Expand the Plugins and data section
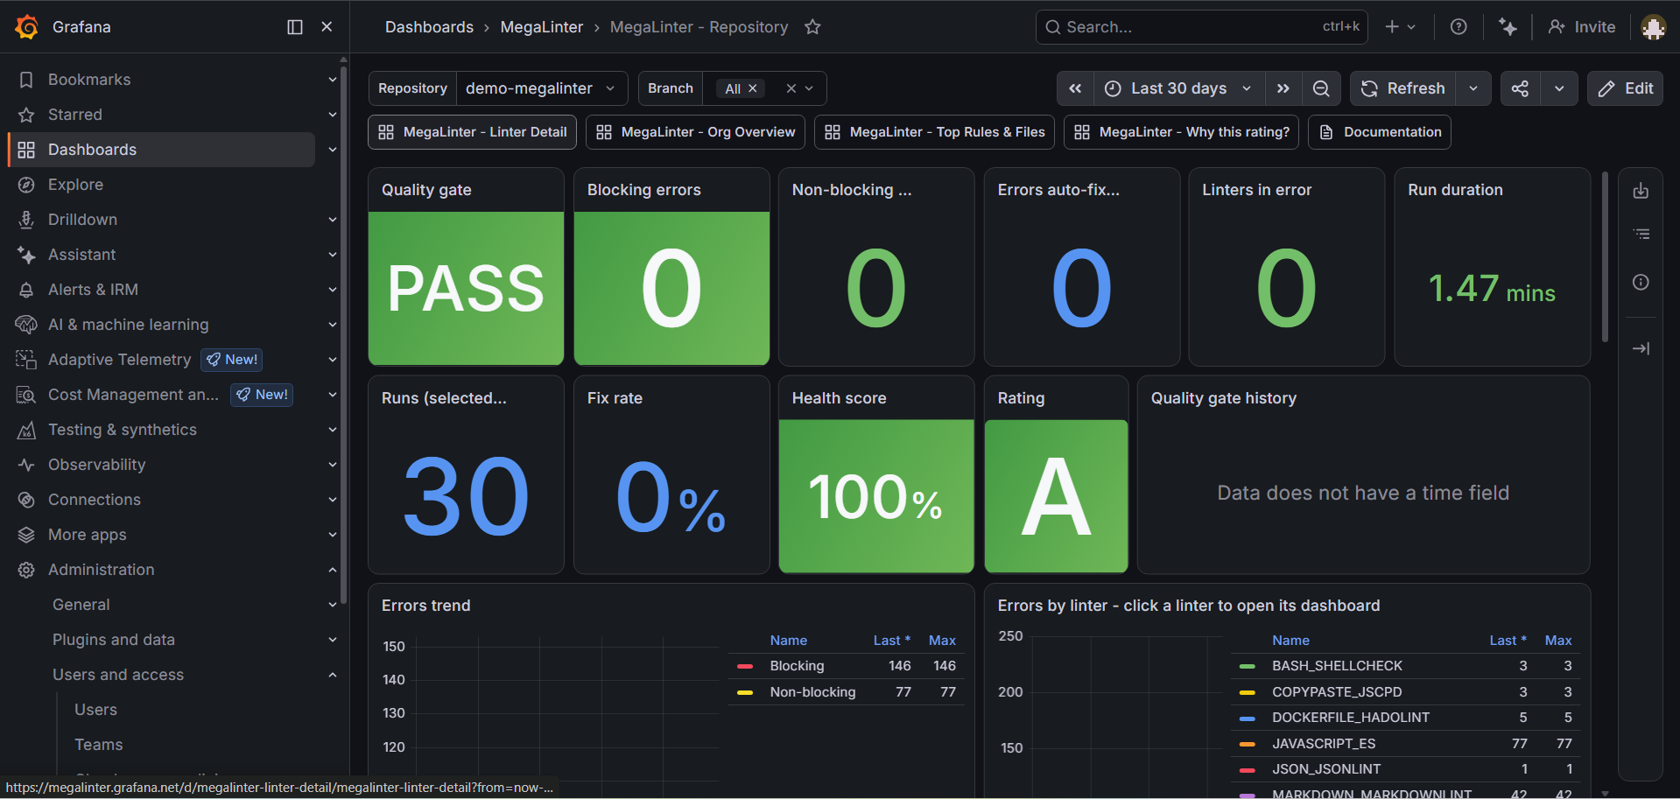Screen dimensions: 1680x799 click(x=333, y=640)
